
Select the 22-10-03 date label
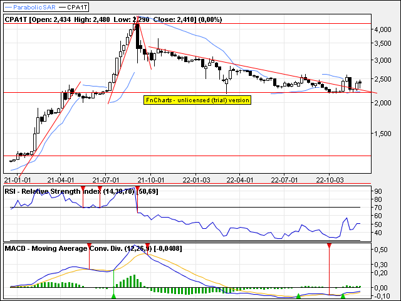[x=330, y=180]
